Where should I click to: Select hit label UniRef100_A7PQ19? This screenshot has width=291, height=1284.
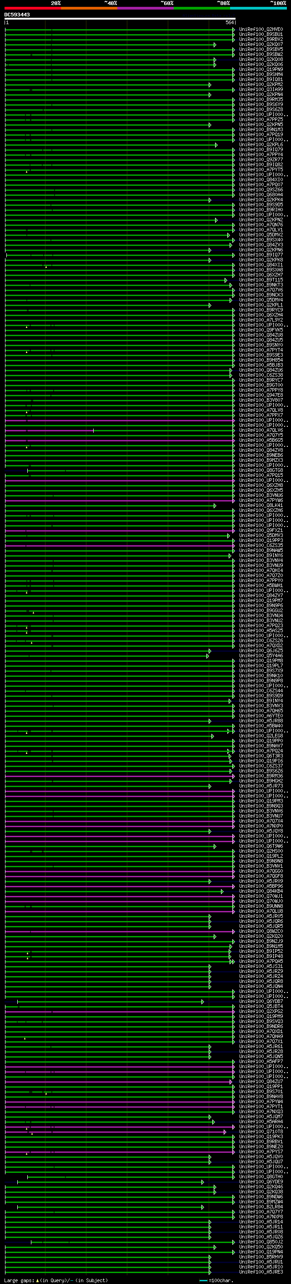261,134
